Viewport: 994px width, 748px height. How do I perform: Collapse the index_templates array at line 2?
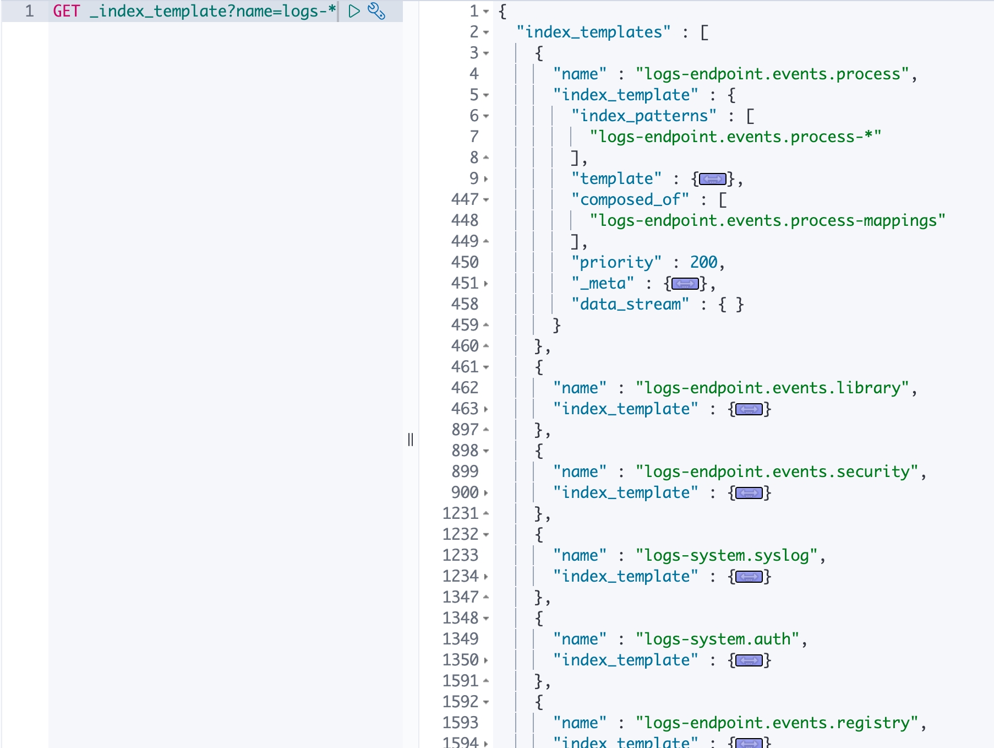pyautogui.click(x=486, y=32)
